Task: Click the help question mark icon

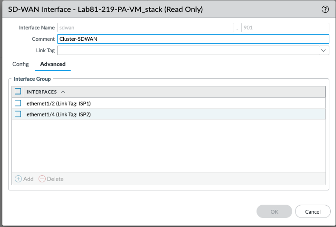Action: 326,9
